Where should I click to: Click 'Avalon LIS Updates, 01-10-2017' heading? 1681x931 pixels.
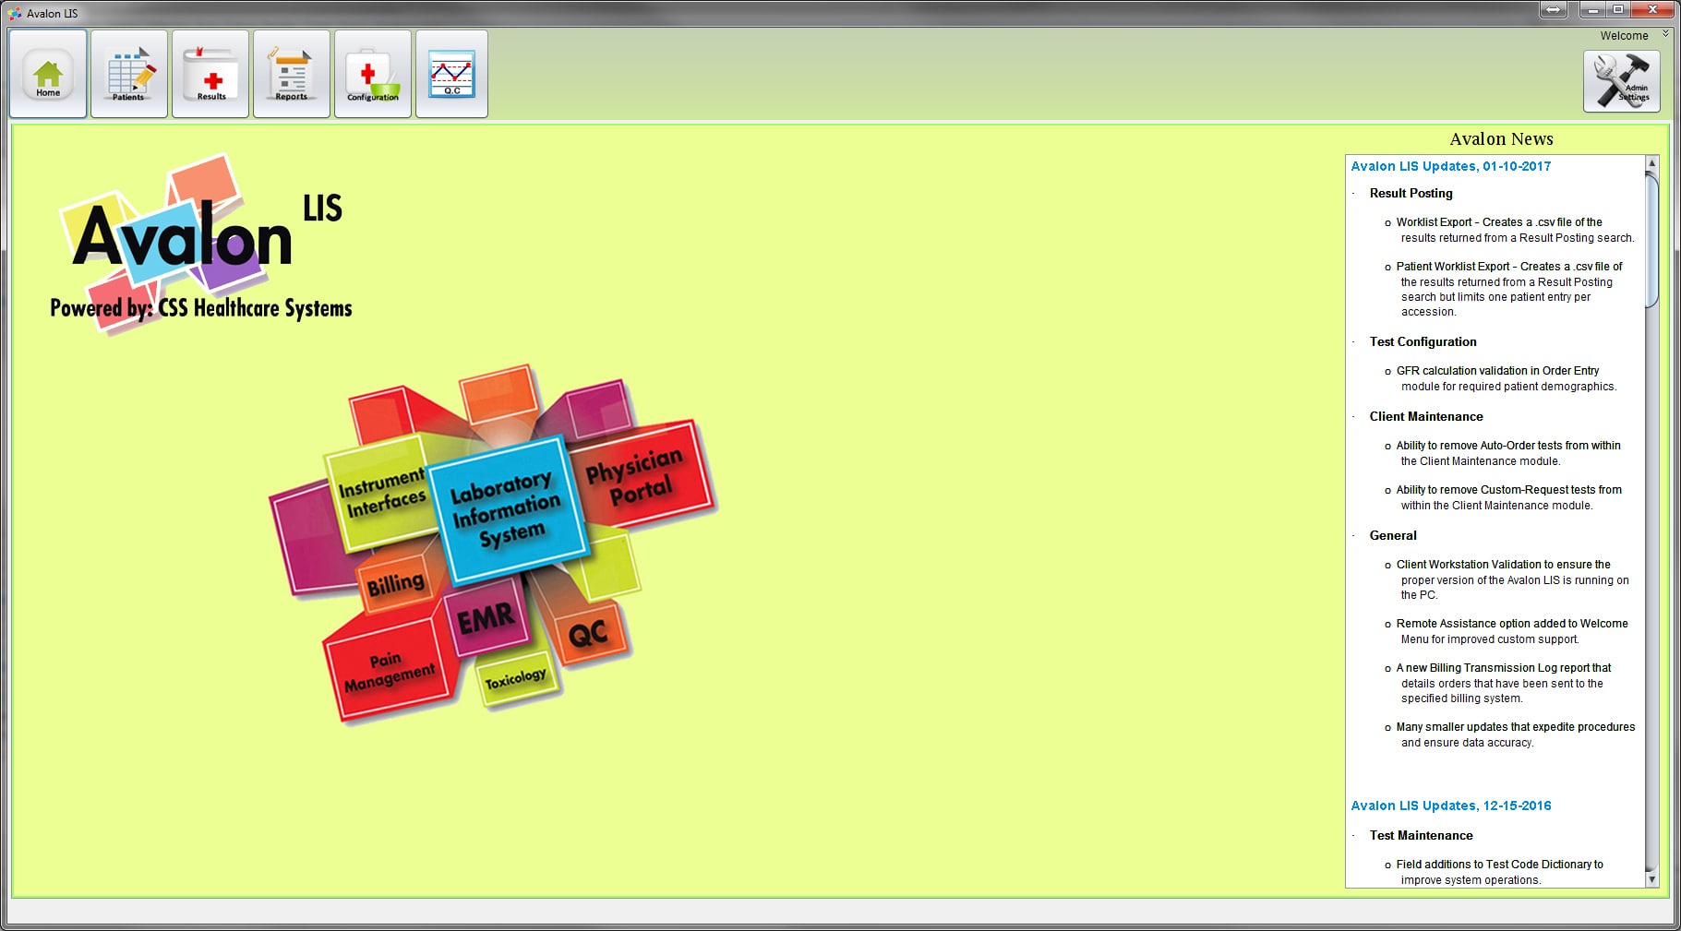coord(1451,166)
